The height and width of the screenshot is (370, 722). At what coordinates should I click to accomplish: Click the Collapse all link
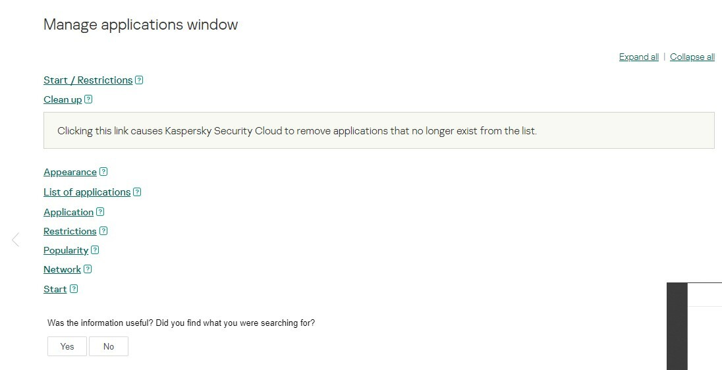(x=692, y=57)
